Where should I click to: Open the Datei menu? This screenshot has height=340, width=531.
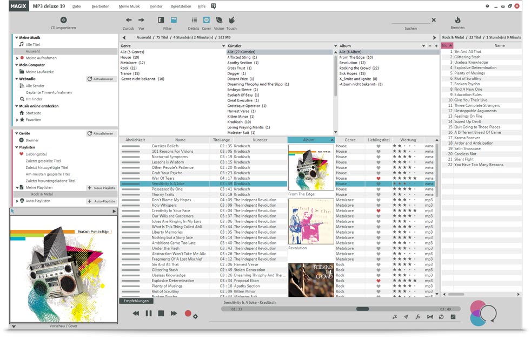click(x=77, y=6)
